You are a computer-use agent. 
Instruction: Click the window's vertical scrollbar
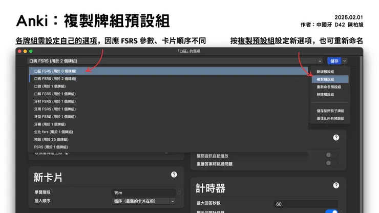(x=361, y=134)
